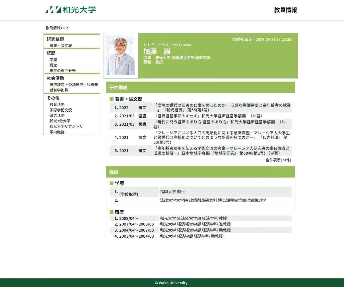Click the sidebar heading 研究業績
This screenshot has height=287, width=344.
[x=55, y=39]
